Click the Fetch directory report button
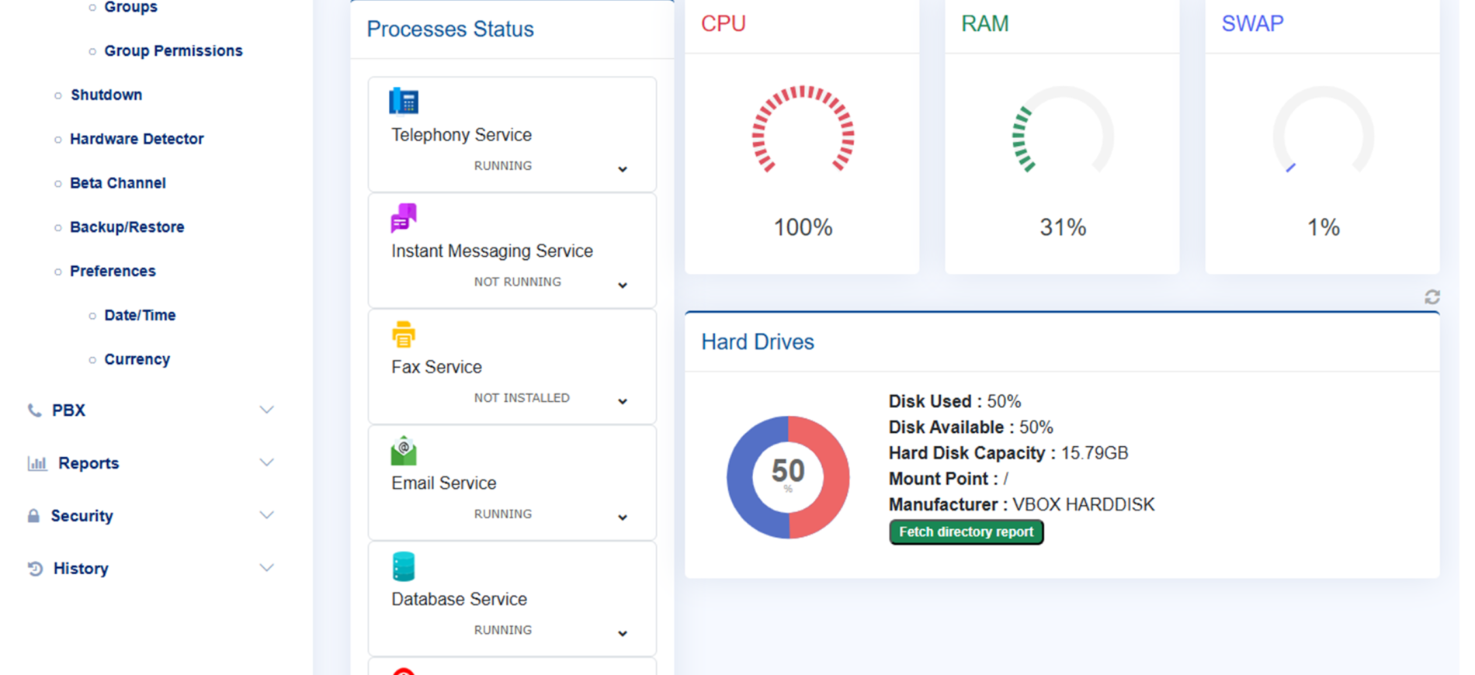 coord(966,532)
